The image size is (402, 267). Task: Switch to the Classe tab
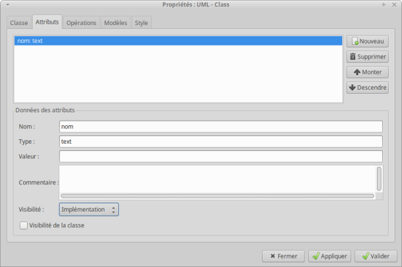point(19,23)
